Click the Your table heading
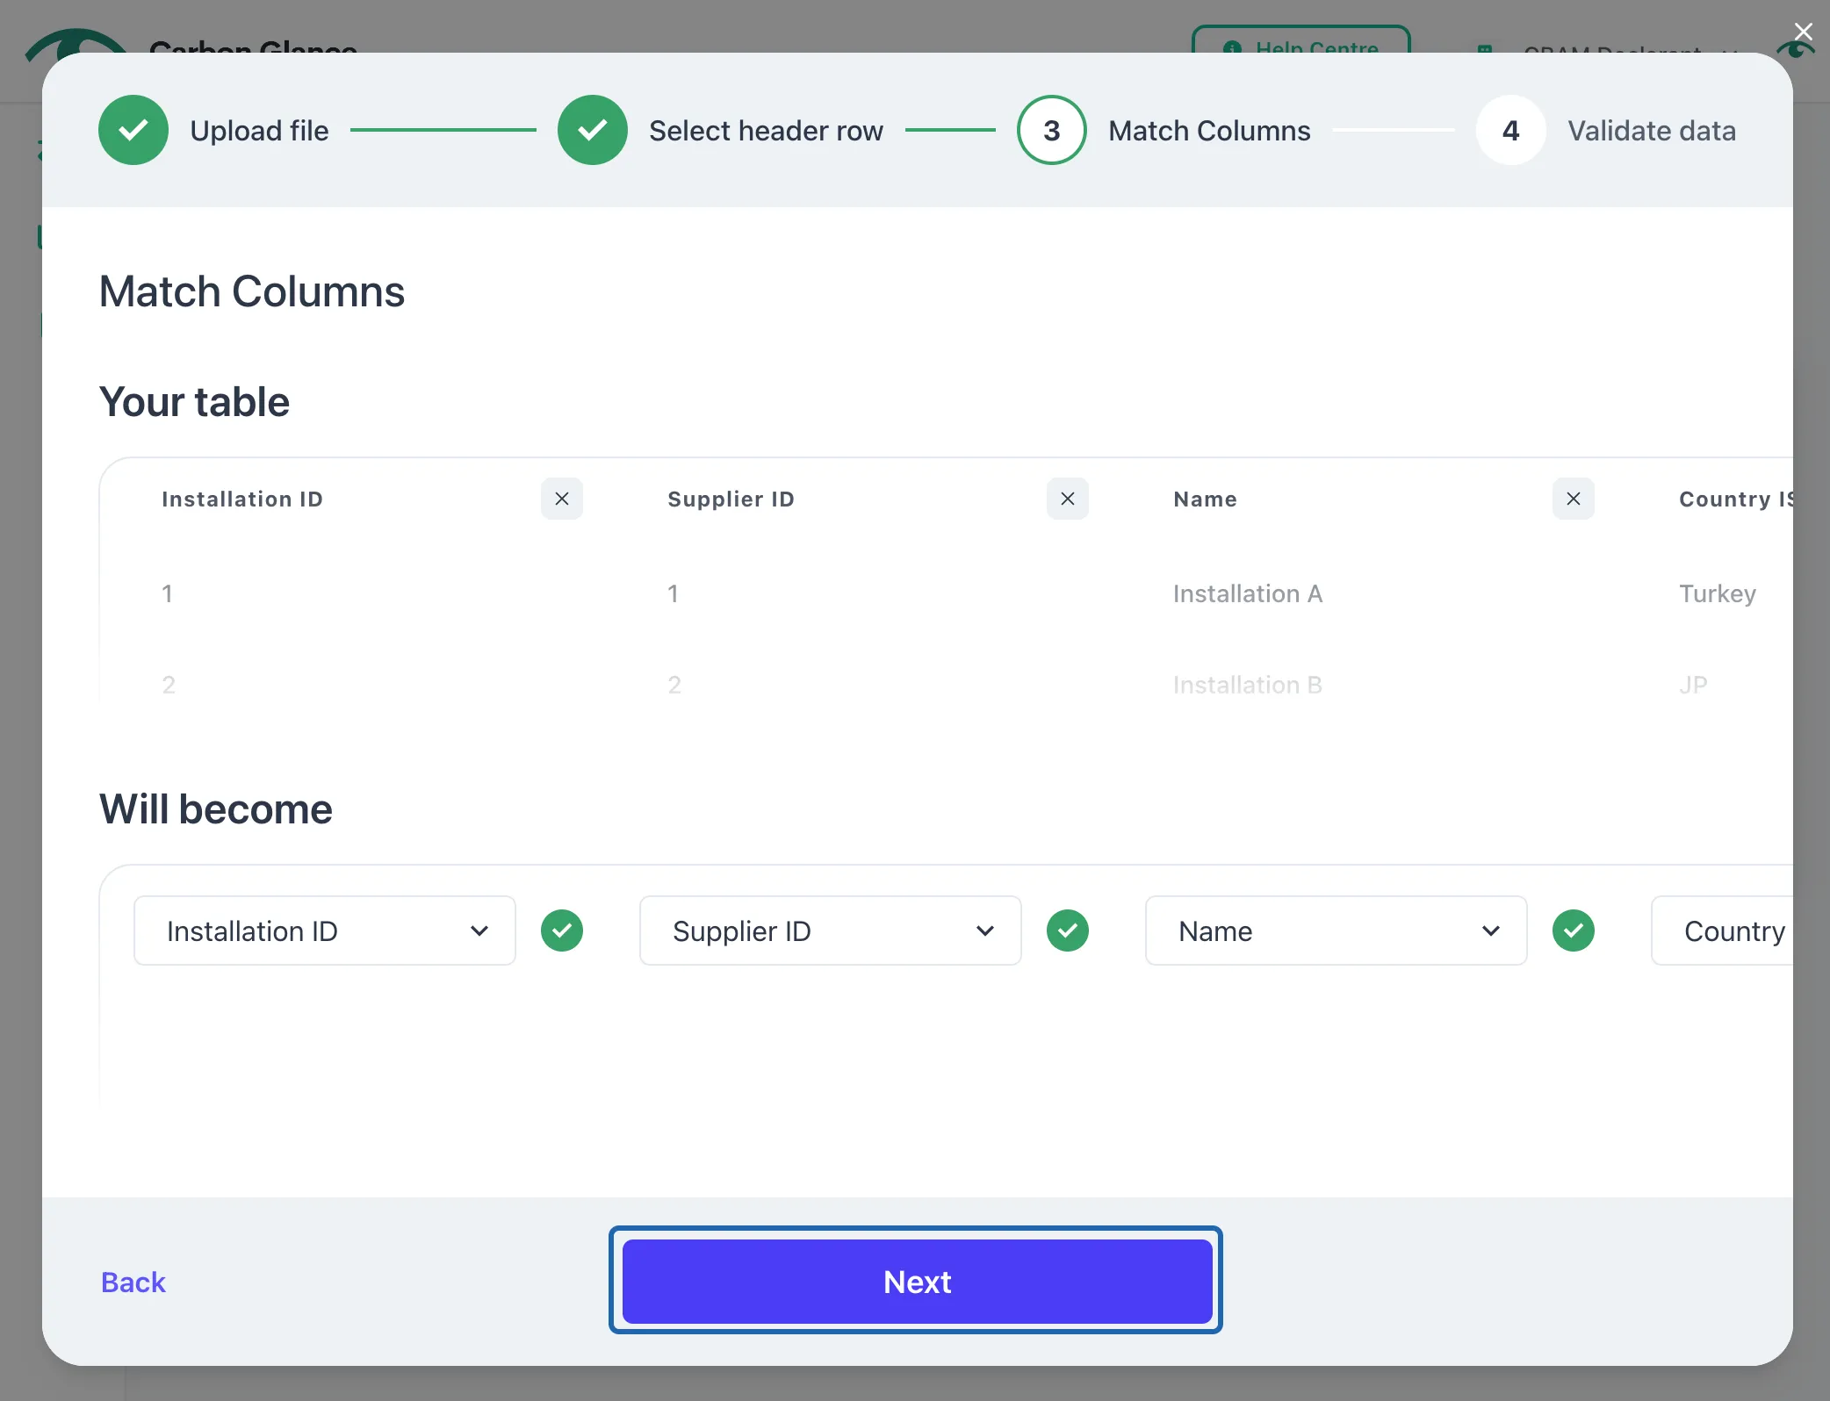1830x1401 pixels. (x=194, y=402)
